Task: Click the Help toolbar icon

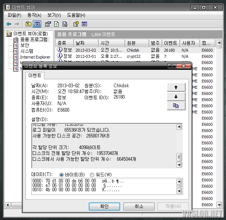Action: tap(76, 24)
